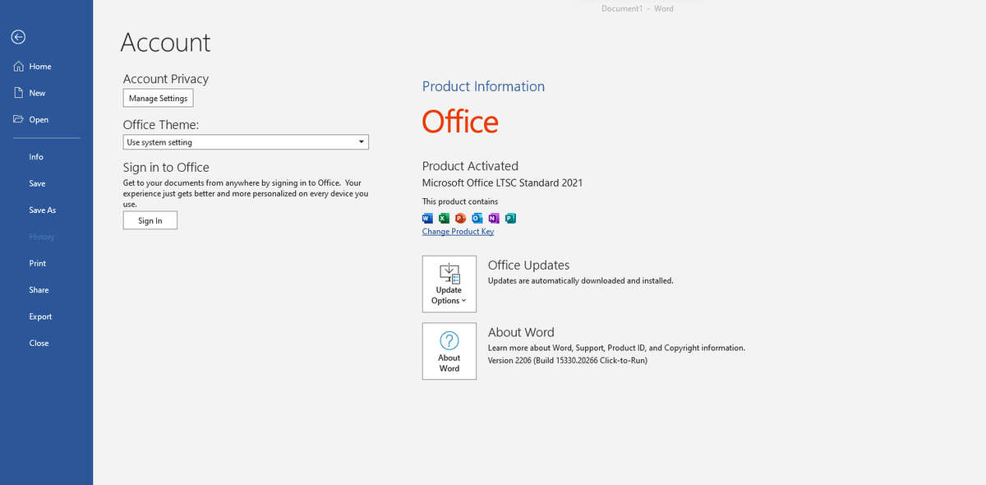
Task: Click the Outlook product icon
Action: [477, 218]
